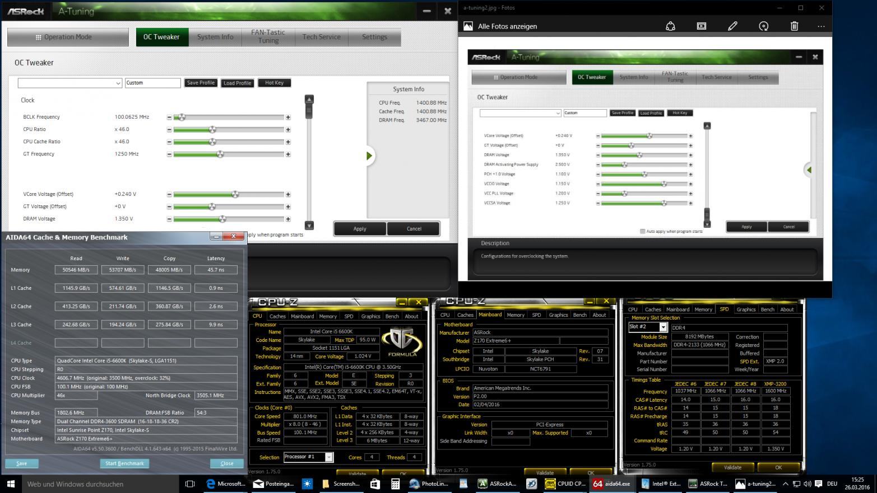Click the Custom profile name field

pos(152,83)
